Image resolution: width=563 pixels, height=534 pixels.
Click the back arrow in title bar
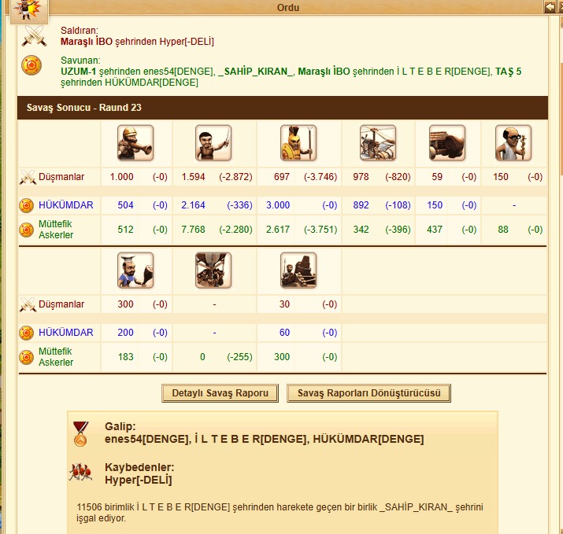550,7
